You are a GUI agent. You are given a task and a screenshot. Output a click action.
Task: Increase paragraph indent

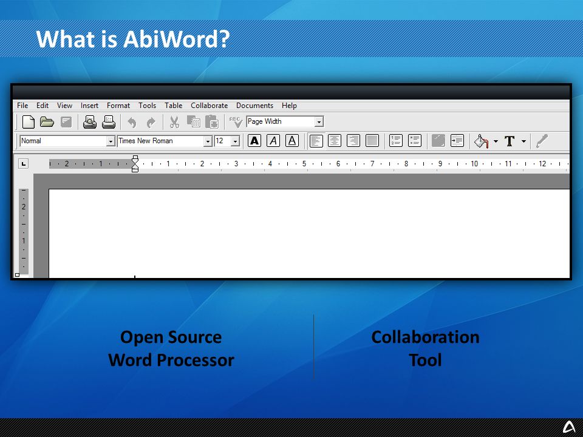coord(457,141)
